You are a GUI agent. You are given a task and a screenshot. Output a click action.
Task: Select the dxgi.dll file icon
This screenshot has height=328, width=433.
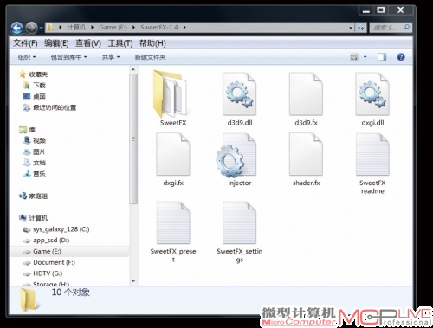click(372, 94)
